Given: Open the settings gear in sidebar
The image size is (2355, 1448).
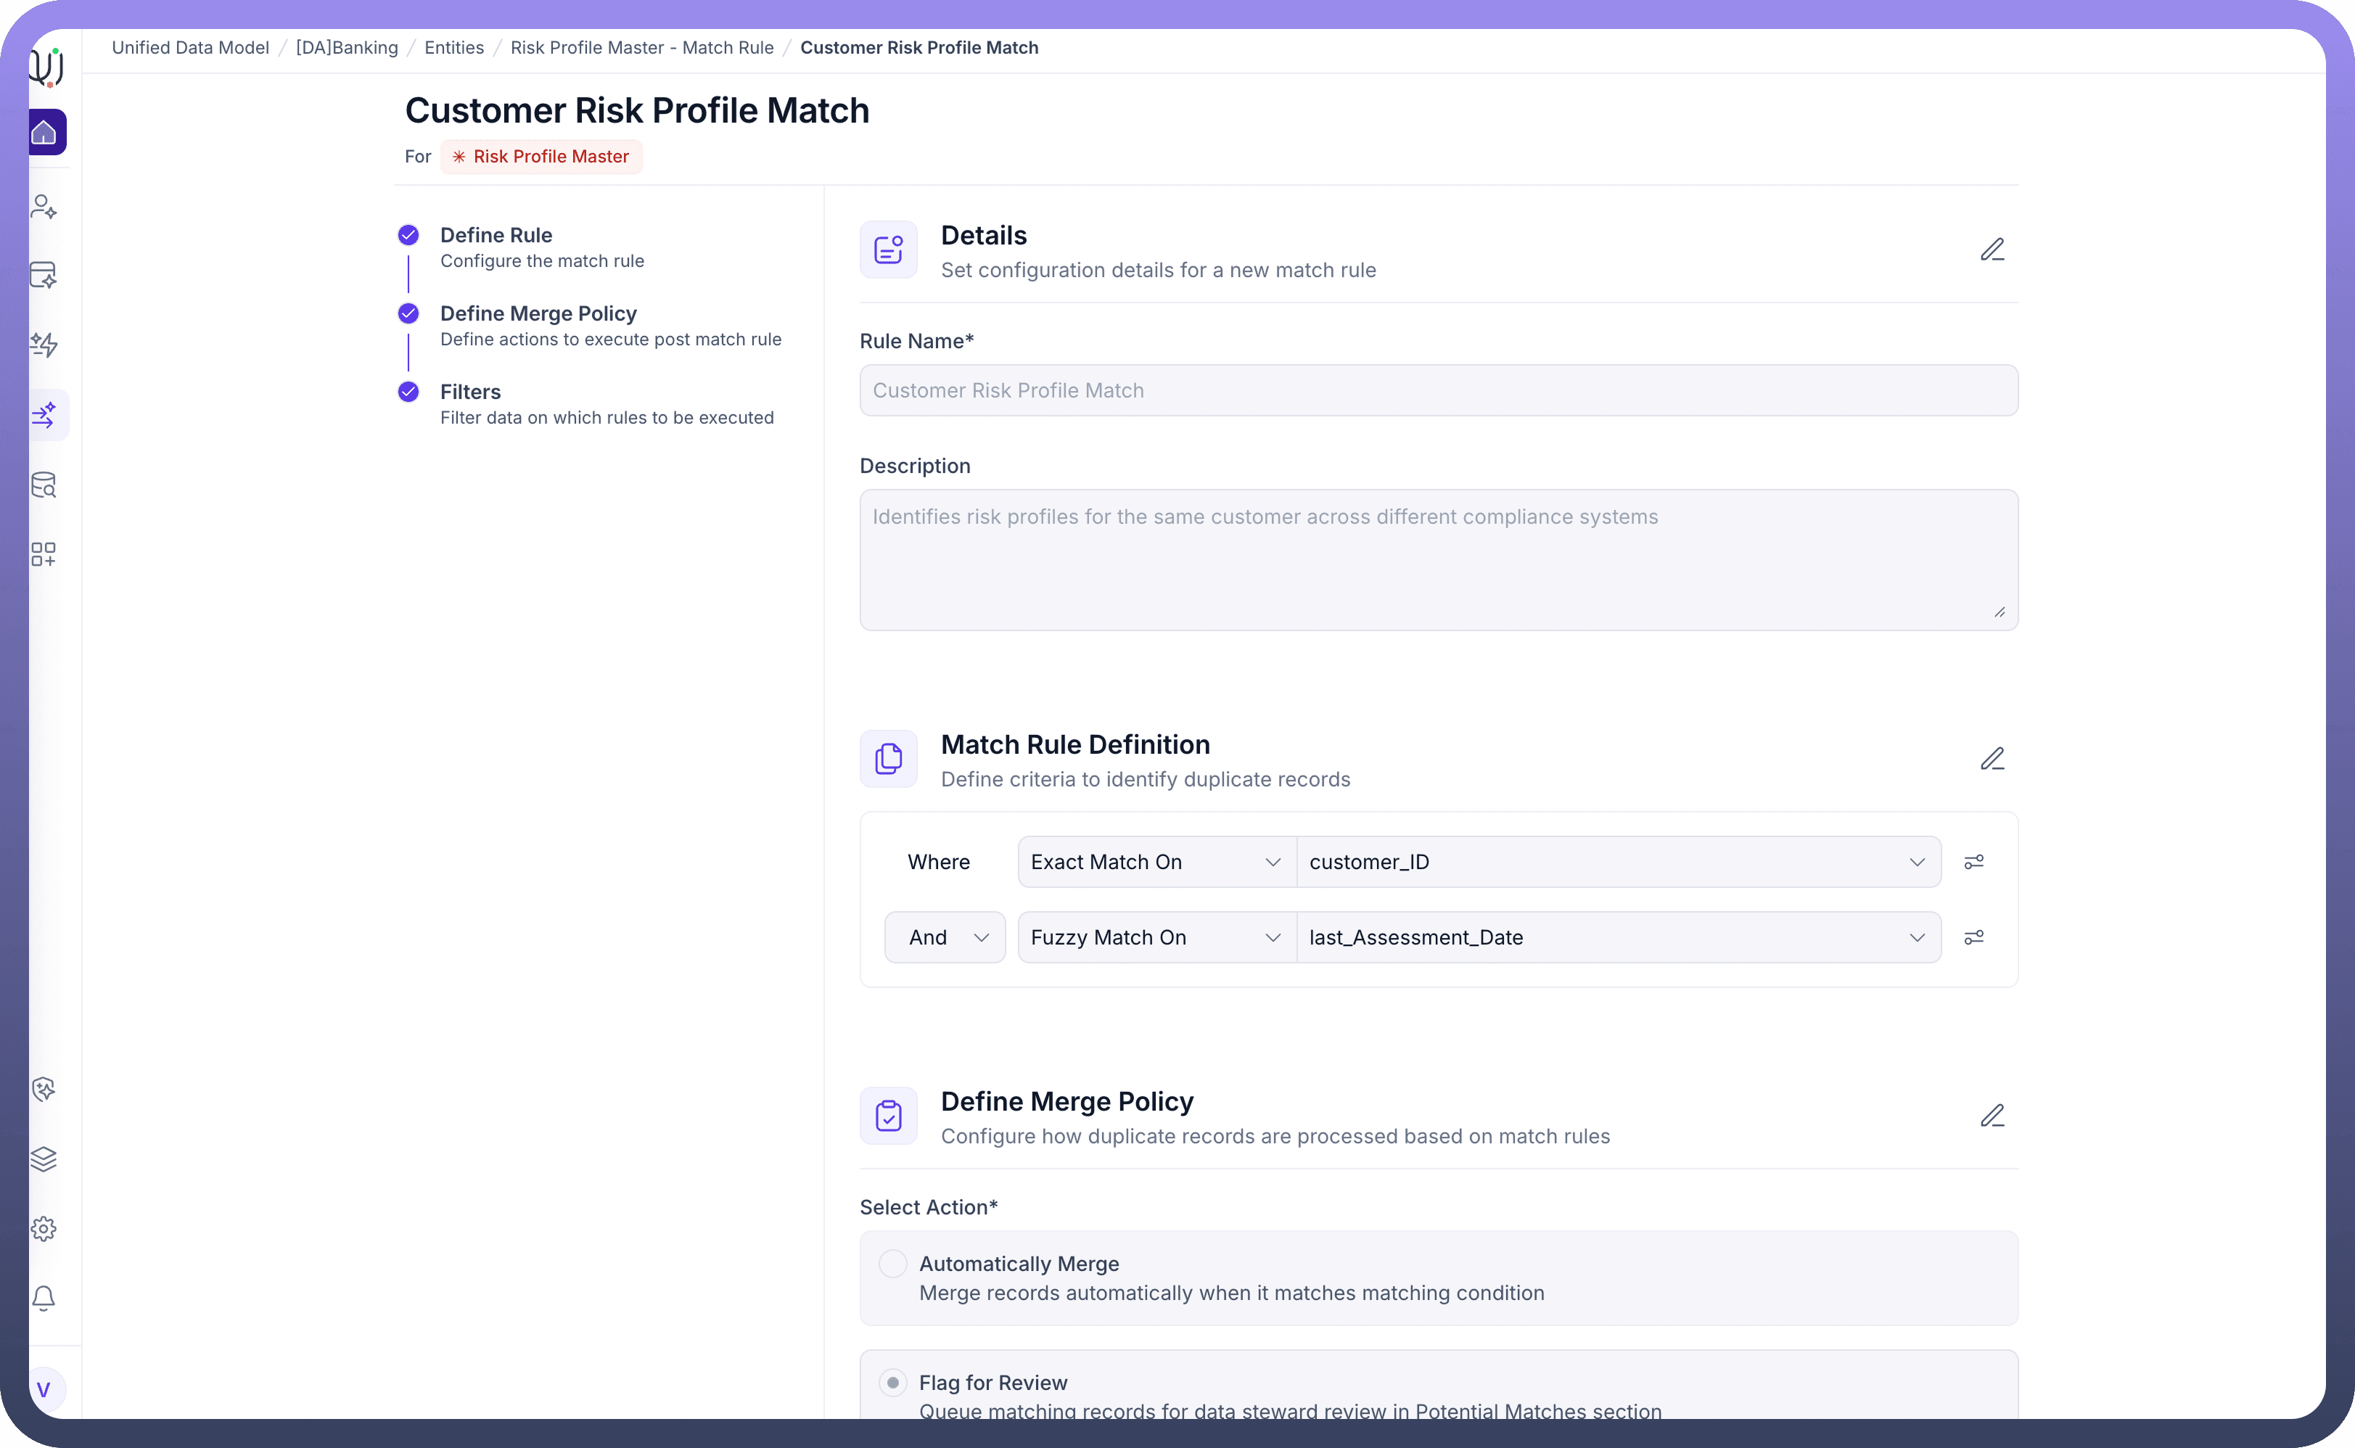Looking at the screenshot, I should [44, 1229].
